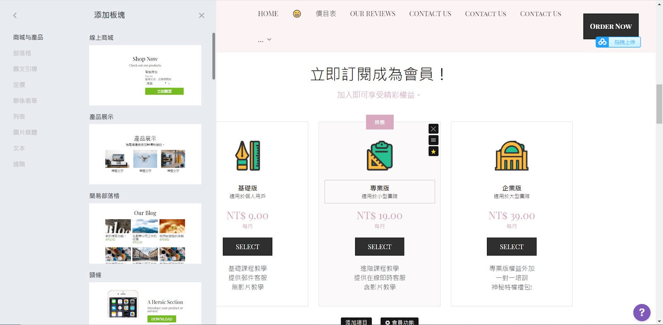Image resolution: width=663 pixels, height=325 pixels.
Task: Click HOME in the site navigation
Action: pyautogui.click(x=268, y=14)
